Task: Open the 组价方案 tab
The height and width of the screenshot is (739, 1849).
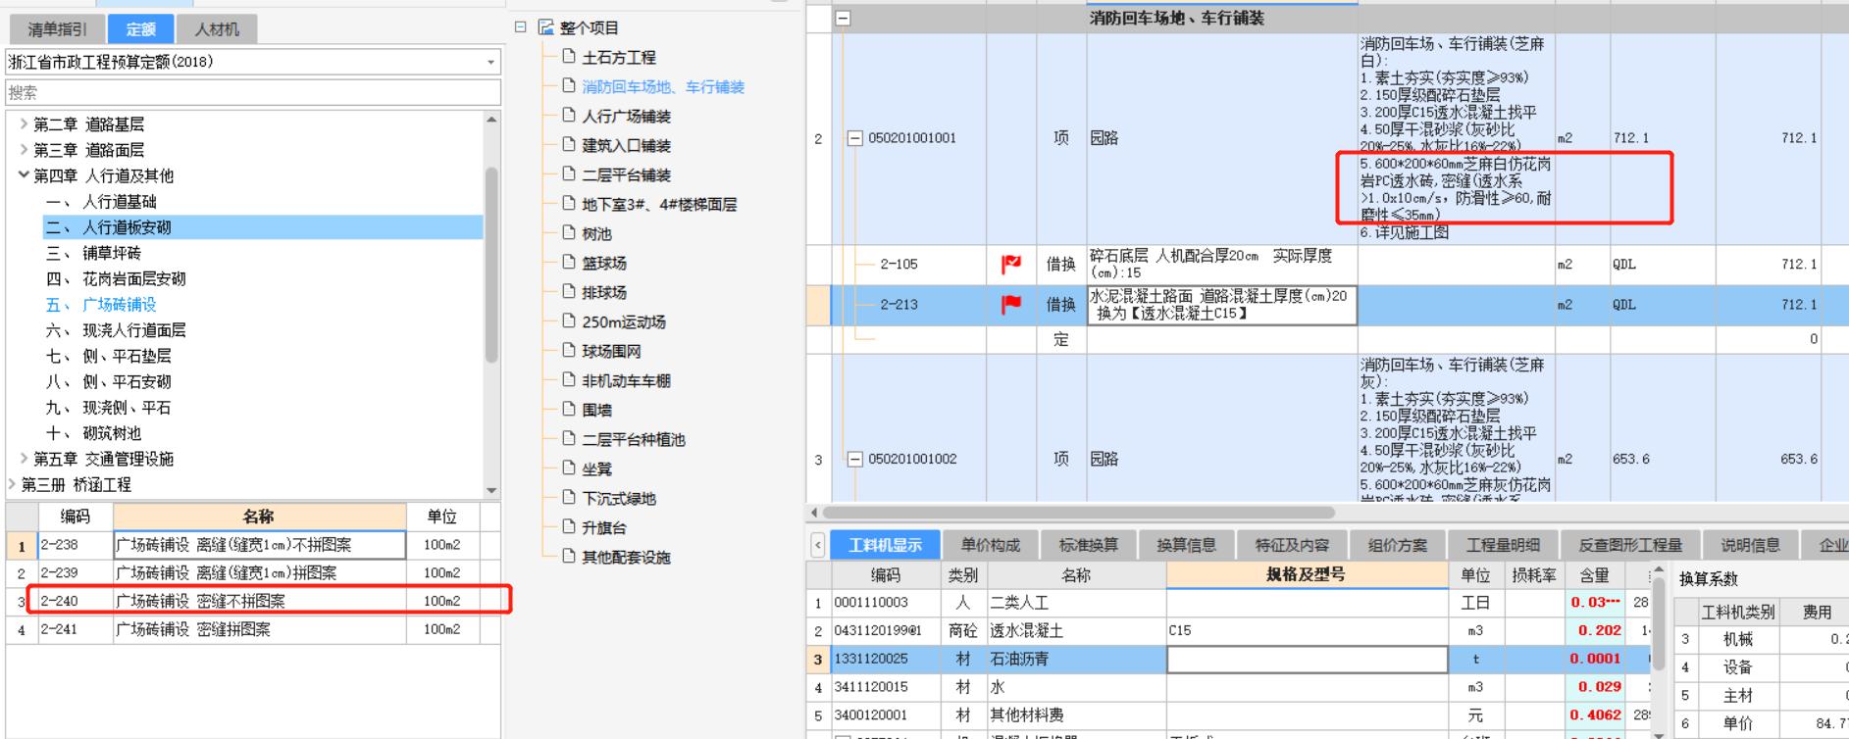Action: tap(1398, 545)
